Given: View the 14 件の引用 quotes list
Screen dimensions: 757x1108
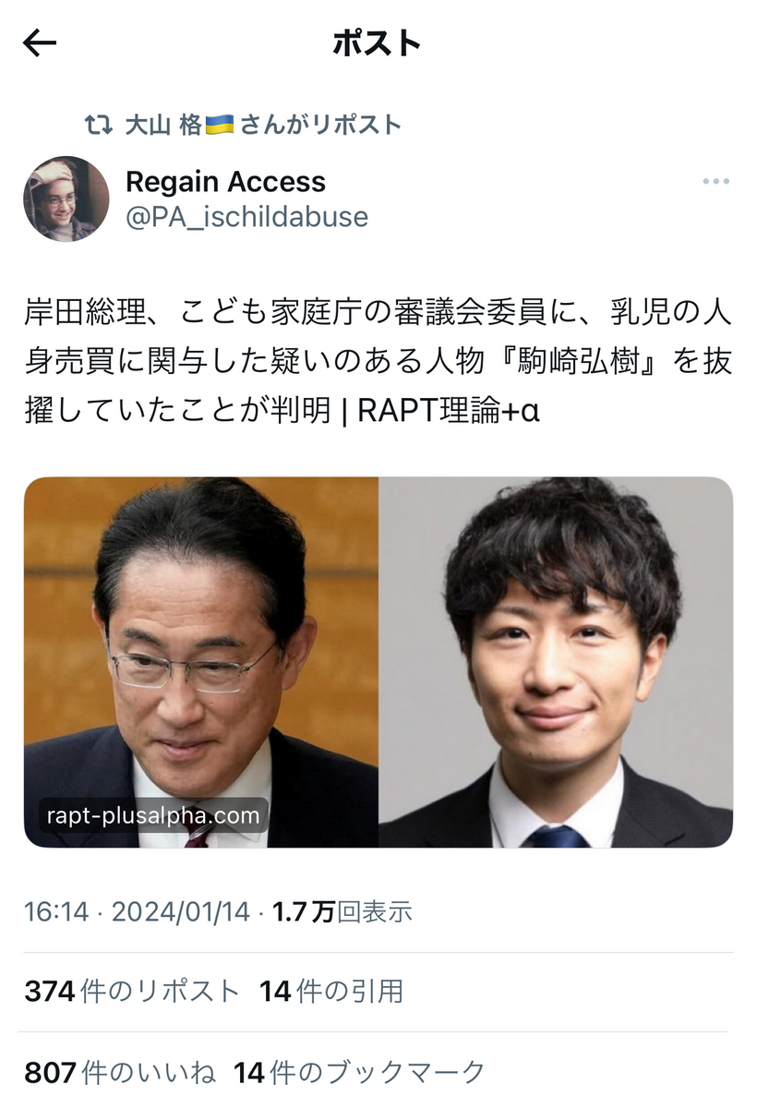Looking at the screenshot, I should (x=331, y=993).
